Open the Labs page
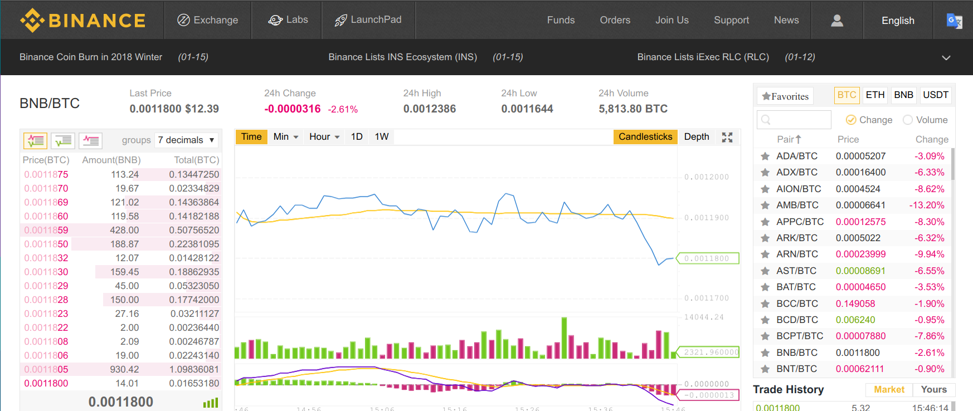Viewport: 973px width, 411px height. [288, 20]
